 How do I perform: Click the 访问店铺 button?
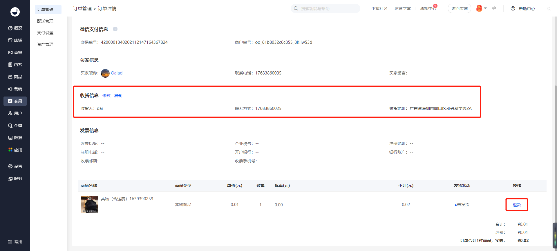tap(460, 8)
